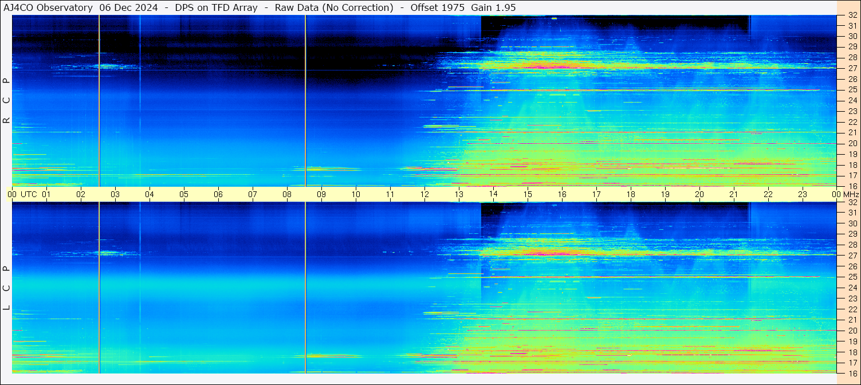The height and width of the screenshot is (385, 861).
Task: Select '17' MHz tick in RCP panel
Action: point(852,175)
